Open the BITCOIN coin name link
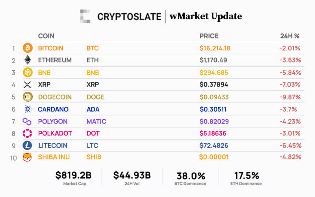Image resolution: width=315 pixels, height=197 pixels. (x=51, y=48)
